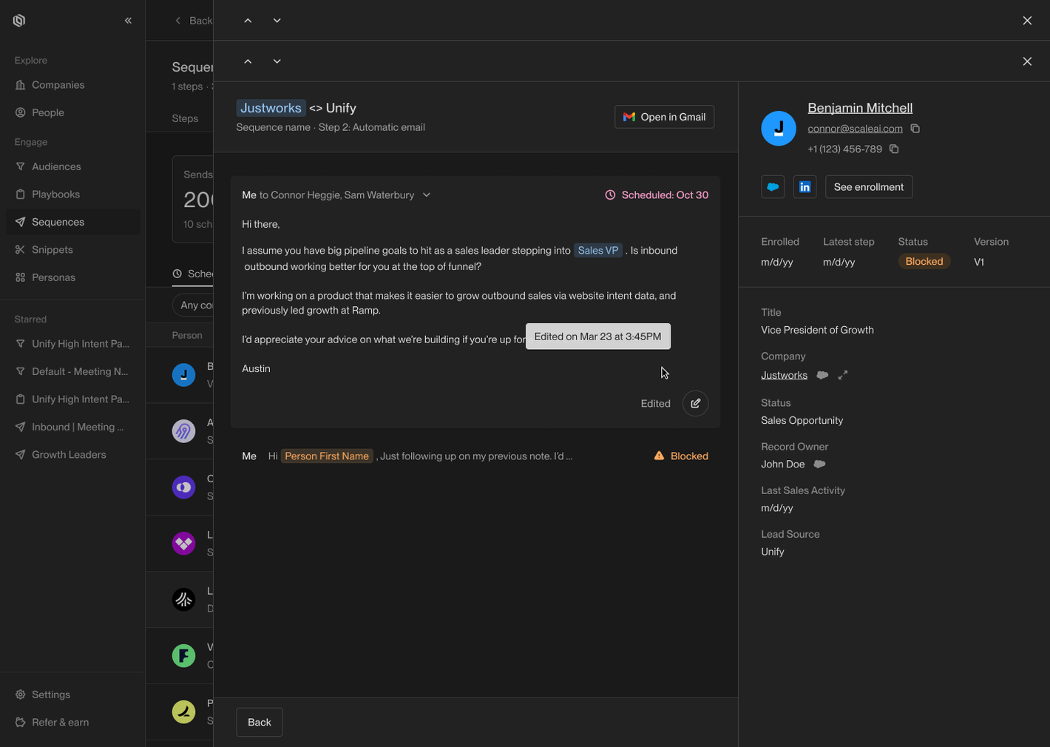Go to next item in the top panel bar

[277, 21]
